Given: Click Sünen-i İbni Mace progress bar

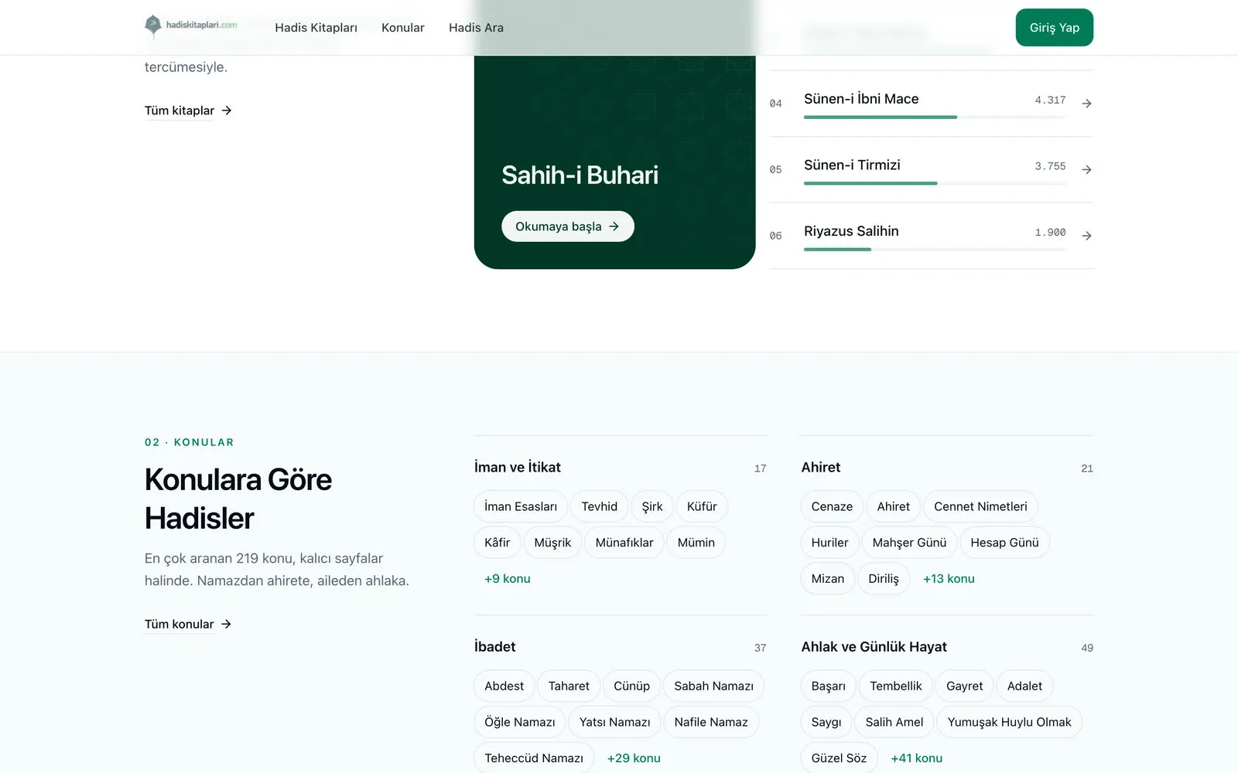Looking at the screenshot, I should click(x=935, y=117).
